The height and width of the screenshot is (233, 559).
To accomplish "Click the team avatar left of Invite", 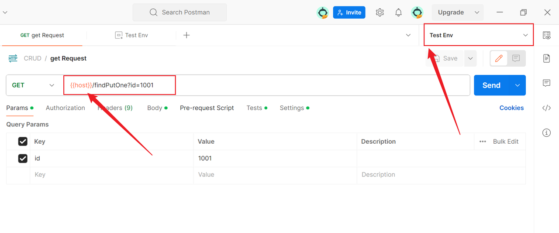I will [323, 13].
